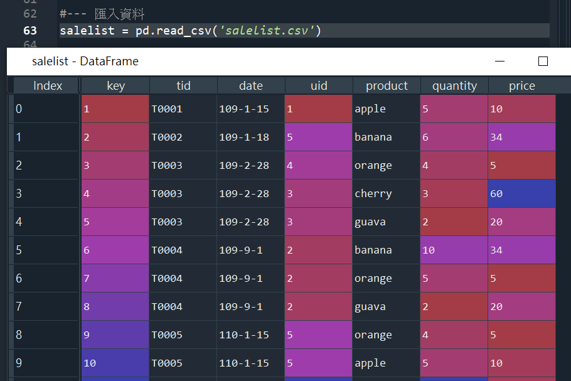Sort by the quantity column header
Viewport: 571px width, 381px height.
[454, 85]
